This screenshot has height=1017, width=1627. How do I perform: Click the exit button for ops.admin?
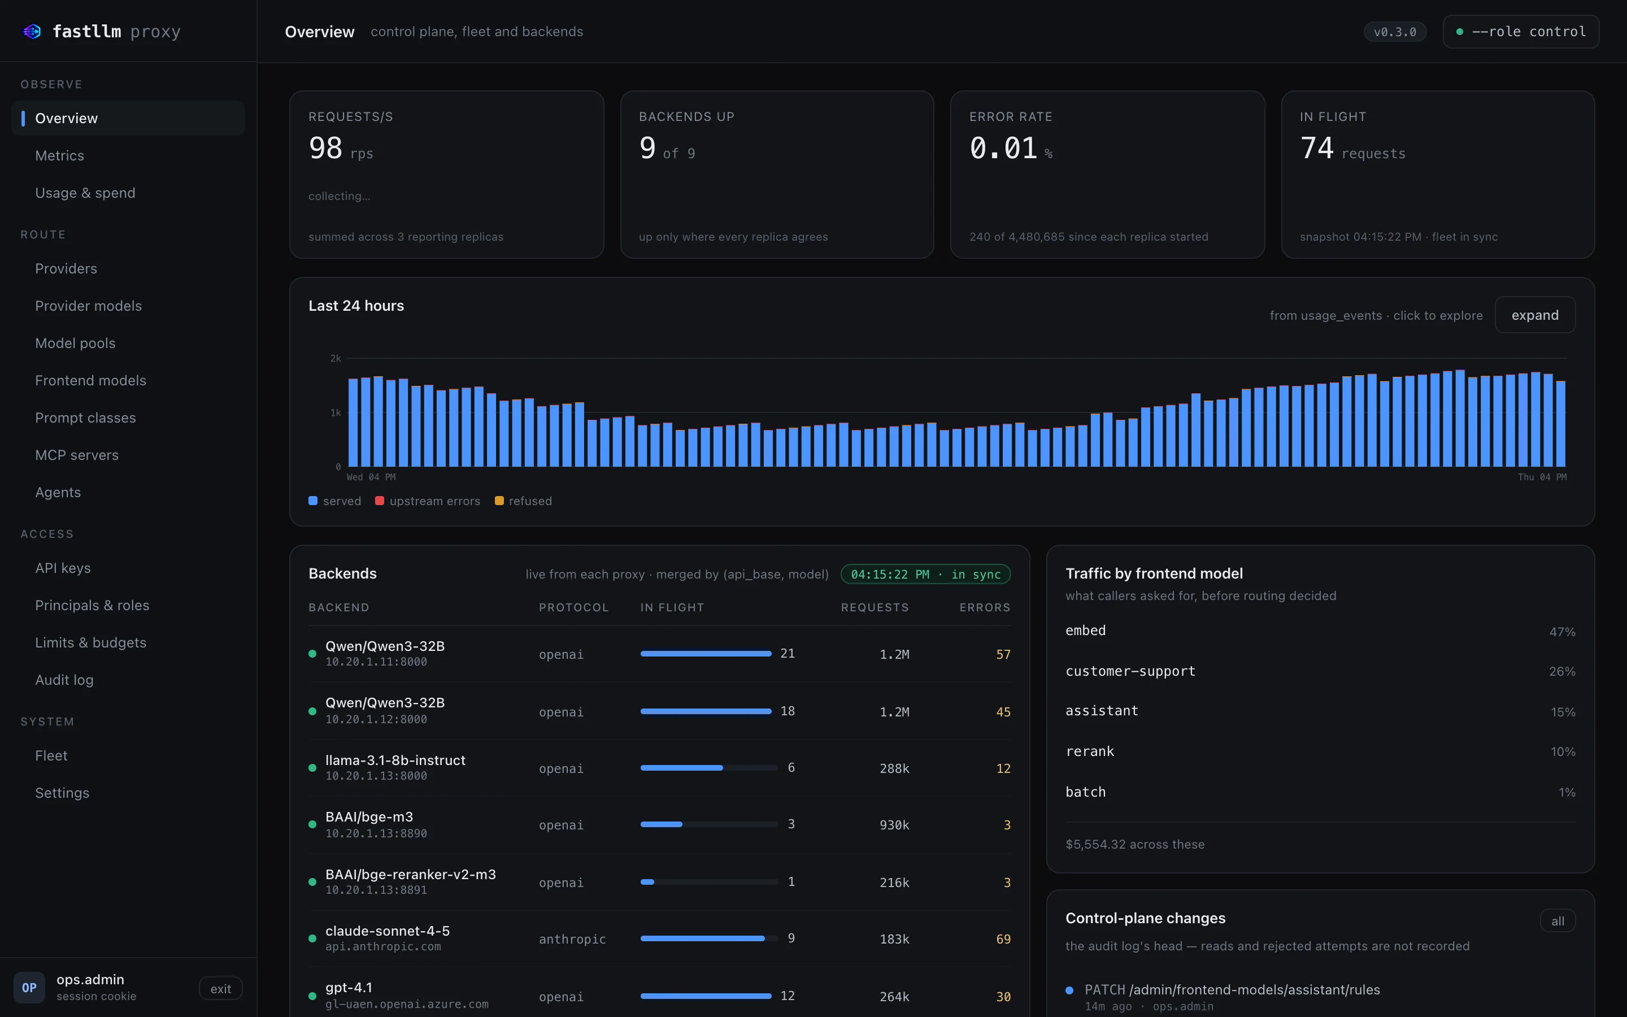[220, 989]
